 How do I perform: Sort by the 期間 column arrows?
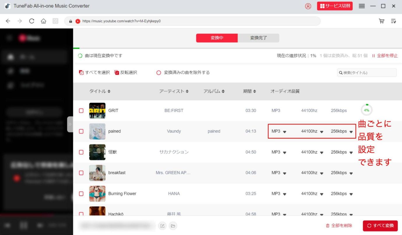coord(254,91)
